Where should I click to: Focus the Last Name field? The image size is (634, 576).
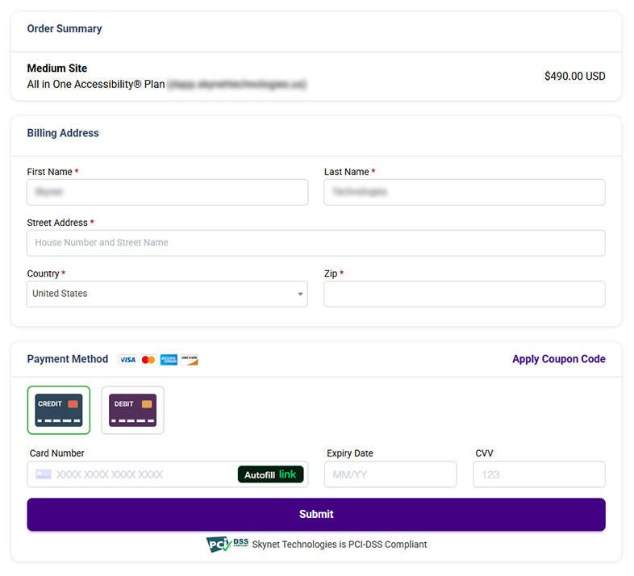464,192
